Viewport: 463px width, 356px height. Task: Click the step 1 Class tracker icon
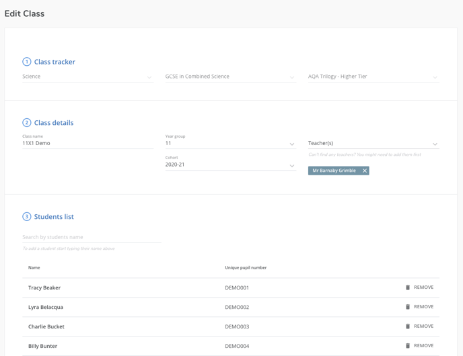[x=27, y=62]
